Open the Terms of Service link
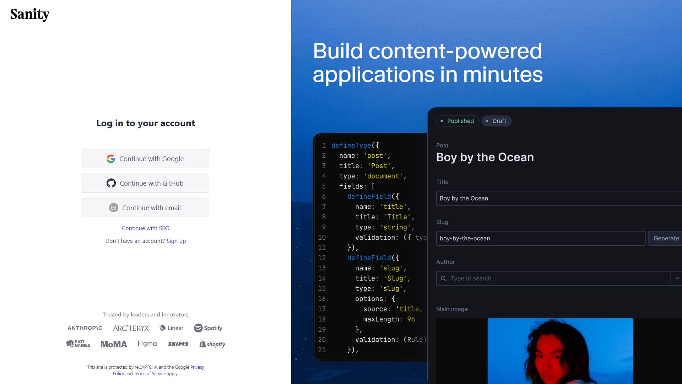The width and height of the screenshot is (682, 384). 150,373
